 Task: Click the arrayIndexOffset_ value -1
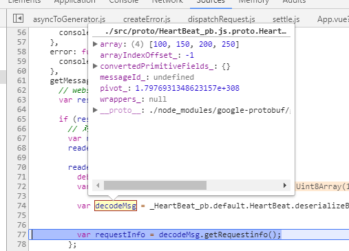click(x=190, y=55)
